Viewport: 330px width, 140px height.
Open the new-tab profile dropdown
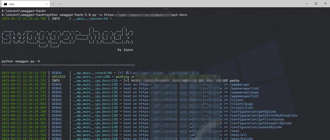click(60, 4)
